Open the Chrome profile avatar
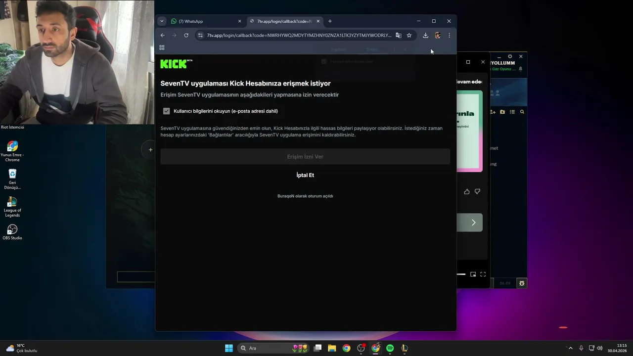This screenshot has width=633, height=356. coord(438,35)
